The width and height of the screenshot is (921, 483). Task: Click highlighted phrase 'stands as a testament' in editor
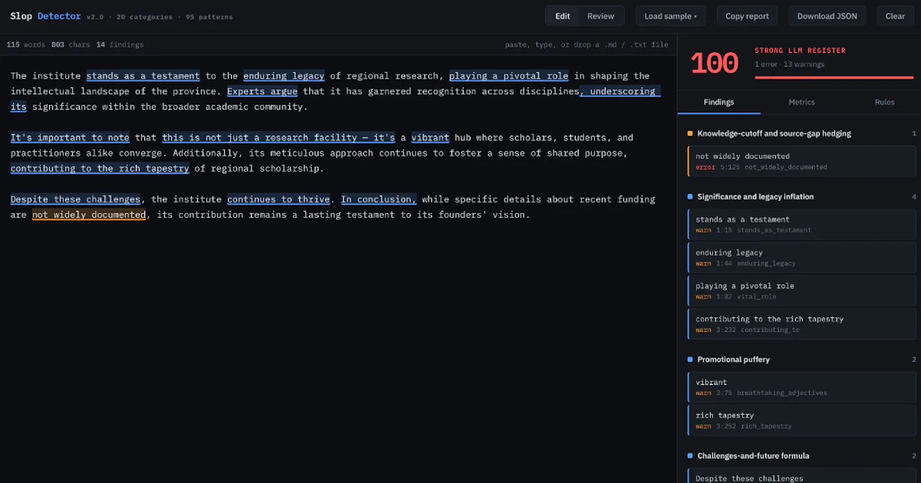[143, 76]
